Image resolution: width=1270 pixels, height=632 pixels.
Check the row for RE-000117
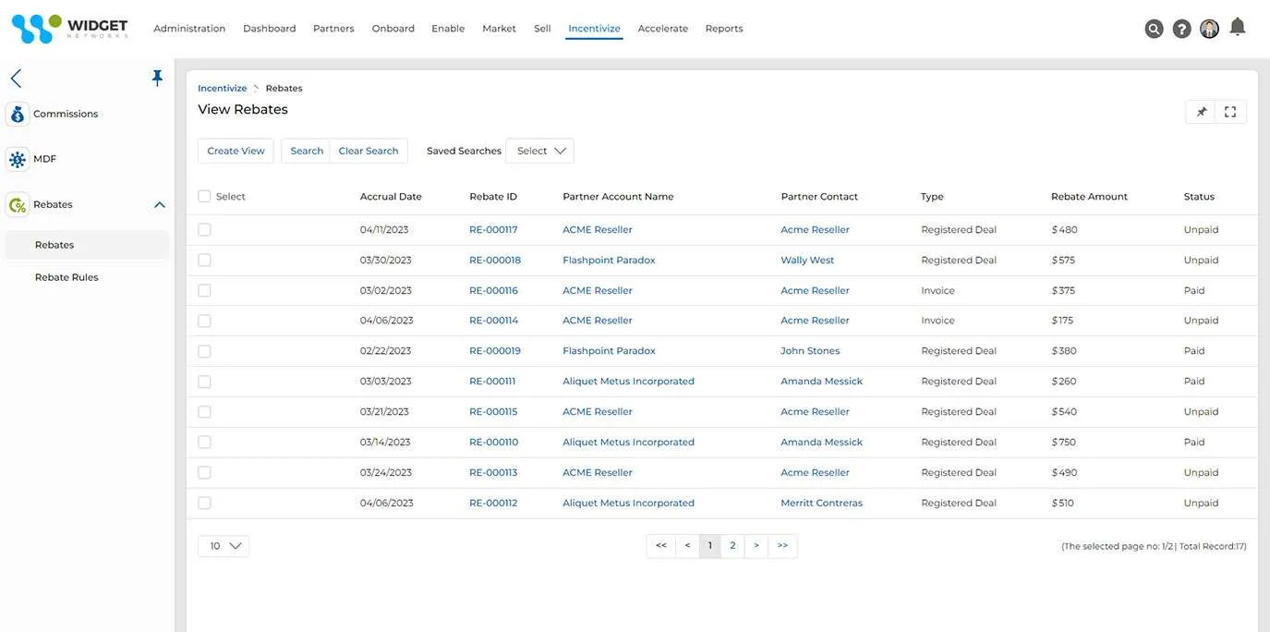pos(204,229)
